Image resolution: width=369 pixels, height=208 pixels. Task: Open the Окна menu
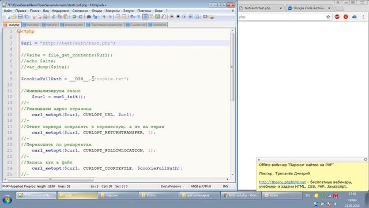pos(159,11)
